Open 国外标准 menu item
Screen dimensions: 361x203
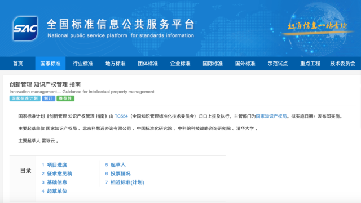click(x=245, y=64)
